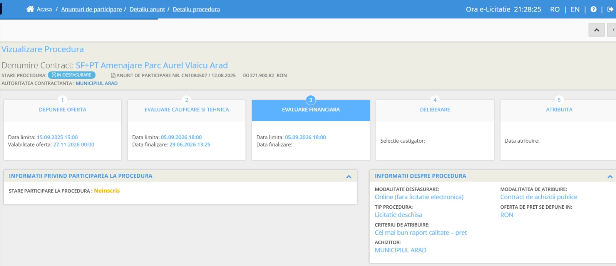Screen dimensions: 616x266
Task: Click the Vizualizare Procedura heading
Action: (43, 49)
